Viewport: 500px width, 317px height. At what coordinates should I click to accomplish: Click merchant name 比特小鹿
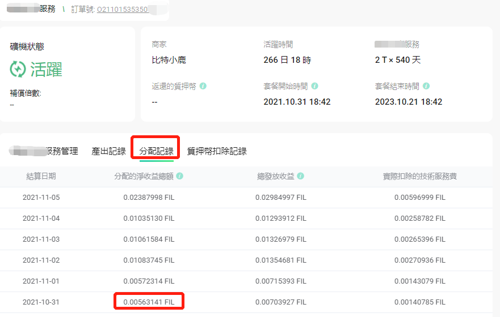click(168, 60)
